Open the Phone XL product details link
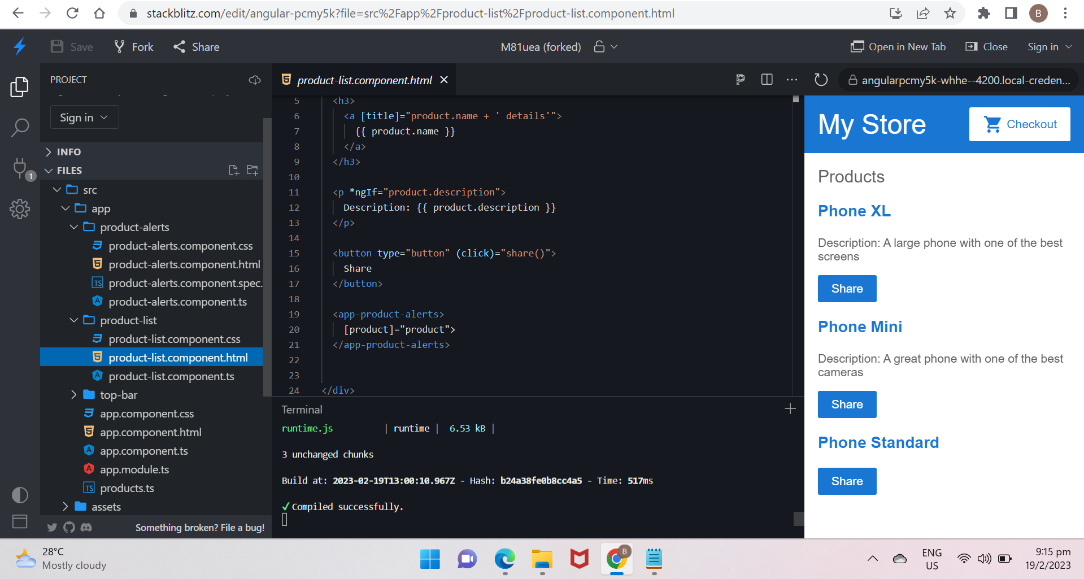This screenshot has height=579, width=1084. tap(854, 211)
